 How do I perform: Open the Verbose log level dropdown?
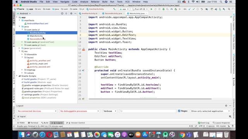pyautogui.click(x=110, y=111)
